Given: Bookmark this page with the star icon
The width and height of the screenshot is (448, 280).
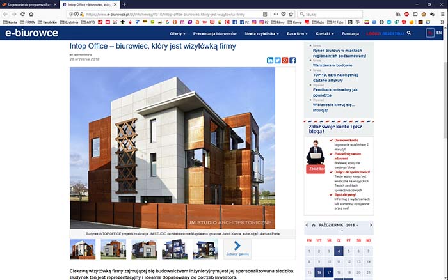Looking at the screenshot, I should click(291, 14).
